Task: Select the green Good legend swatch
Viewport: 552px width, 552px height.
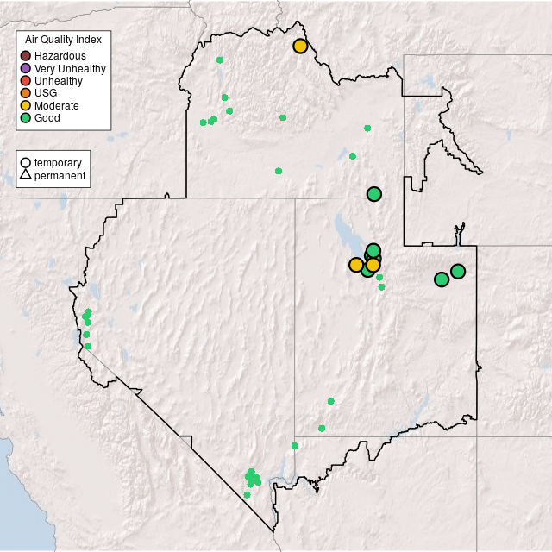Action: pyautogui.click(x=26, y=118)
